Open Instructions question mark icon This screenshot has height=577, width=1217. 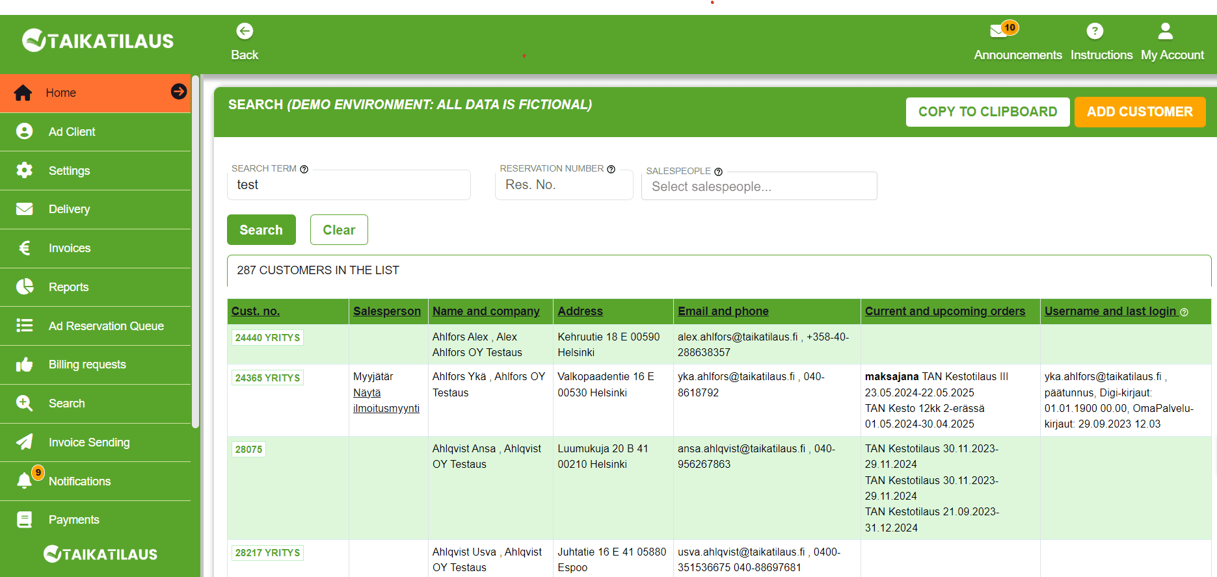click(1095, 31)
